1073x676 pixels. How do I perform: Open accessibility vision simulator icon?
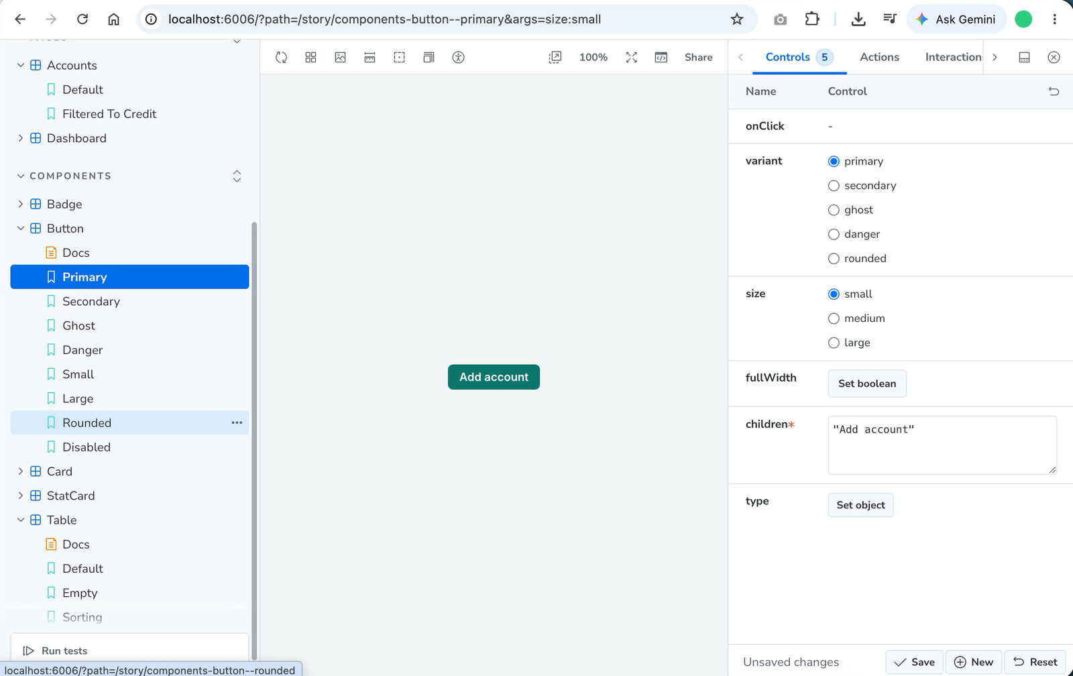[x=458, y=57]
